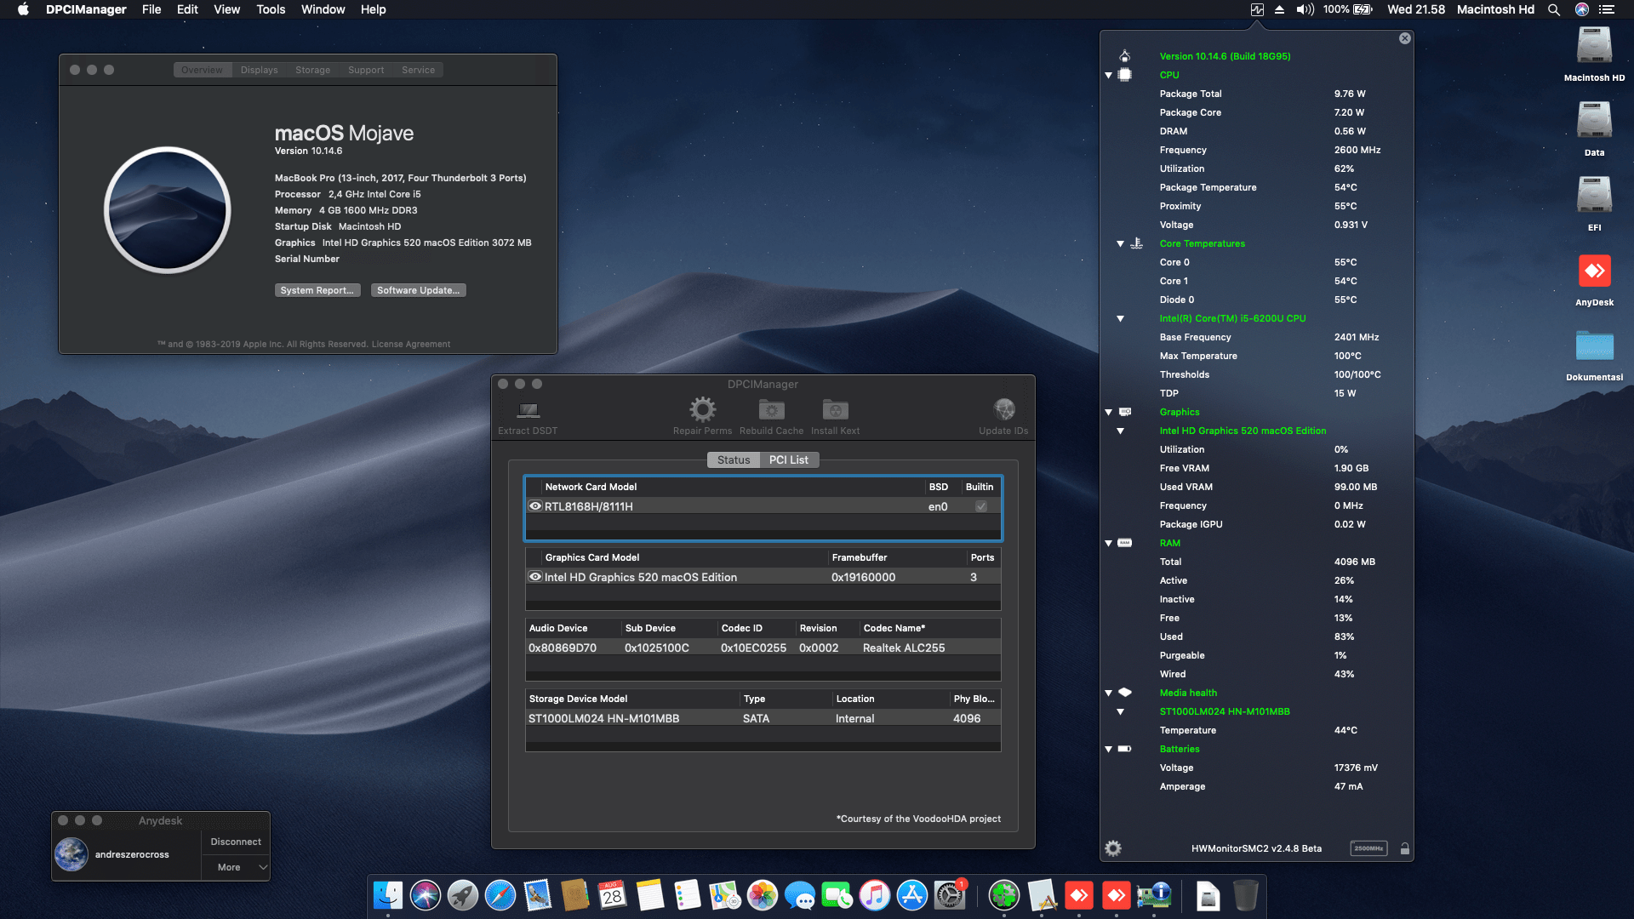
Task: Open Trash in the dock
Action: click(x=1245, y=895)
